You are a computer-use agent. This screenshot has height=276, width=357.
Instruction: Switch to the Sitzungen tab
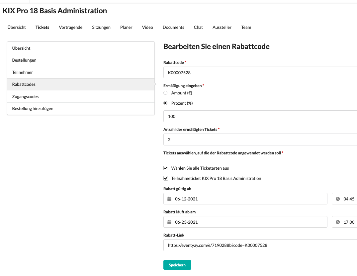(x=101, y=27)
